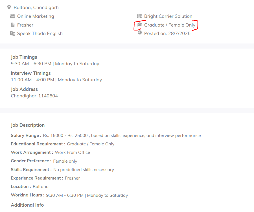Click the Speak Thoda English text

point(40,34)
